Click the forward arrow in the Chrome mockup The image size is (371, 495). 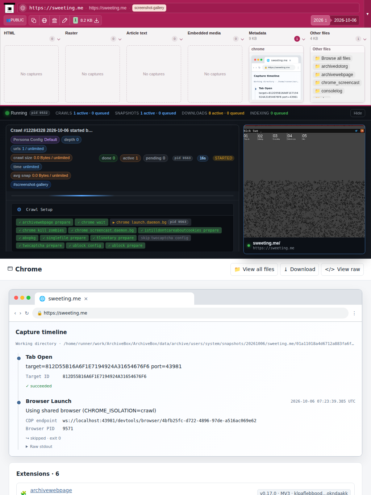(x=20, y=313)
